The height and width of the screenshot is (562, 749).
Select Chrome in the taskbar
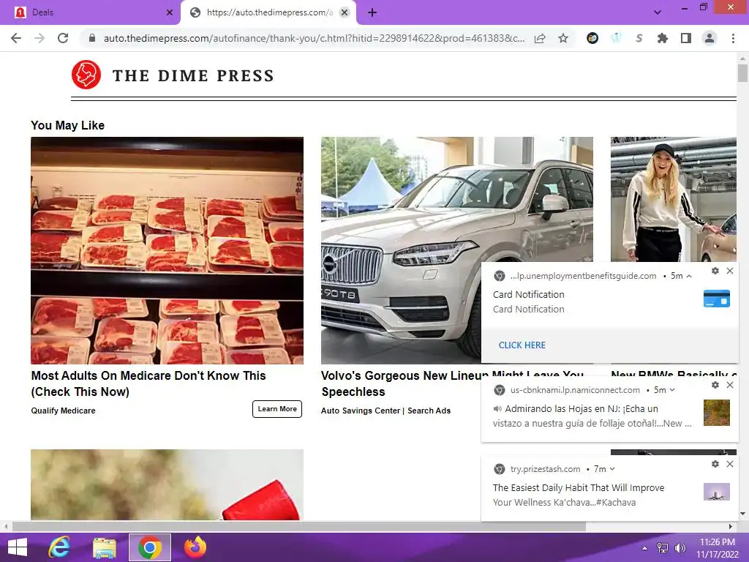(149, 547)
